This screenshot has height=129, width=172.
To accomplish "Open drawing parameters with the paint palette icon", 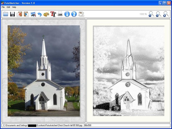I will point(46,14).
